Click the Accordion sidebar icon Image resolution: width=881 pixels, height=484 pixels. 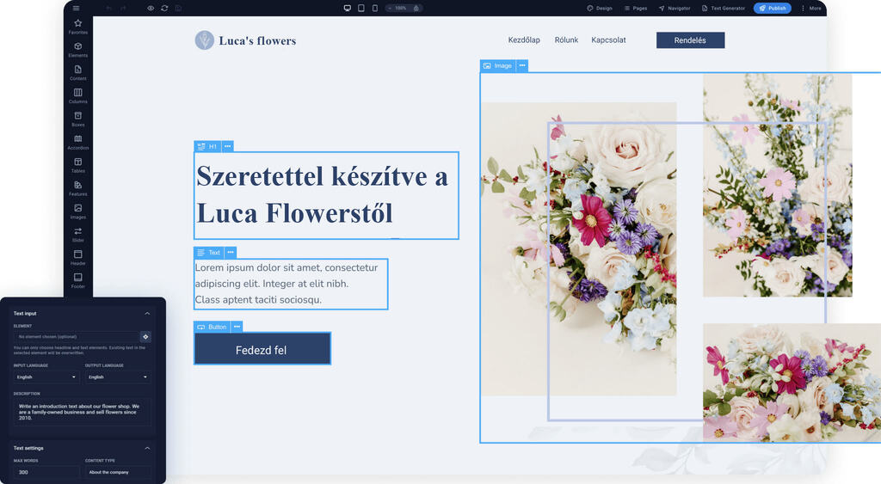(x=77, y=142)
